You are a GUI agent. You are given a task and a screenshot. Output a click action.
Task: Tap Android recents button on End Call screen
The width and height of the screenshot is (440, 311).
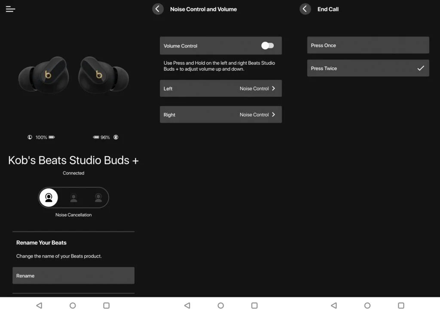(x=401, y=305)
